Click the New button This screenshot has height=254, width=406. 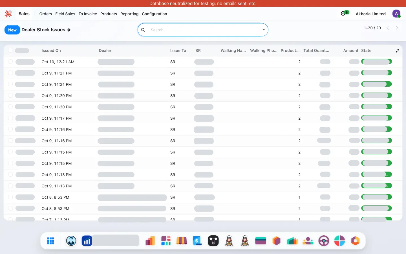[12, 30]
